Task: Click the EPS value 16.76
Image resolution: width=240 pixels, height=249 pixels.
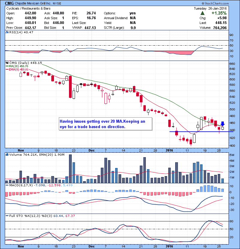Action: tap(91, 18)
